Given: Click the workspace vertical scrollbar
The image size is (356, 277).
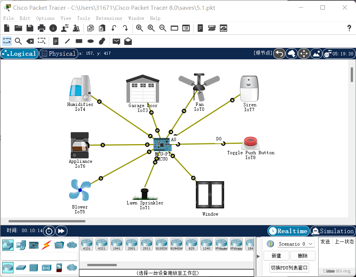Looking at the screenshot, I should tap(352, 74).
